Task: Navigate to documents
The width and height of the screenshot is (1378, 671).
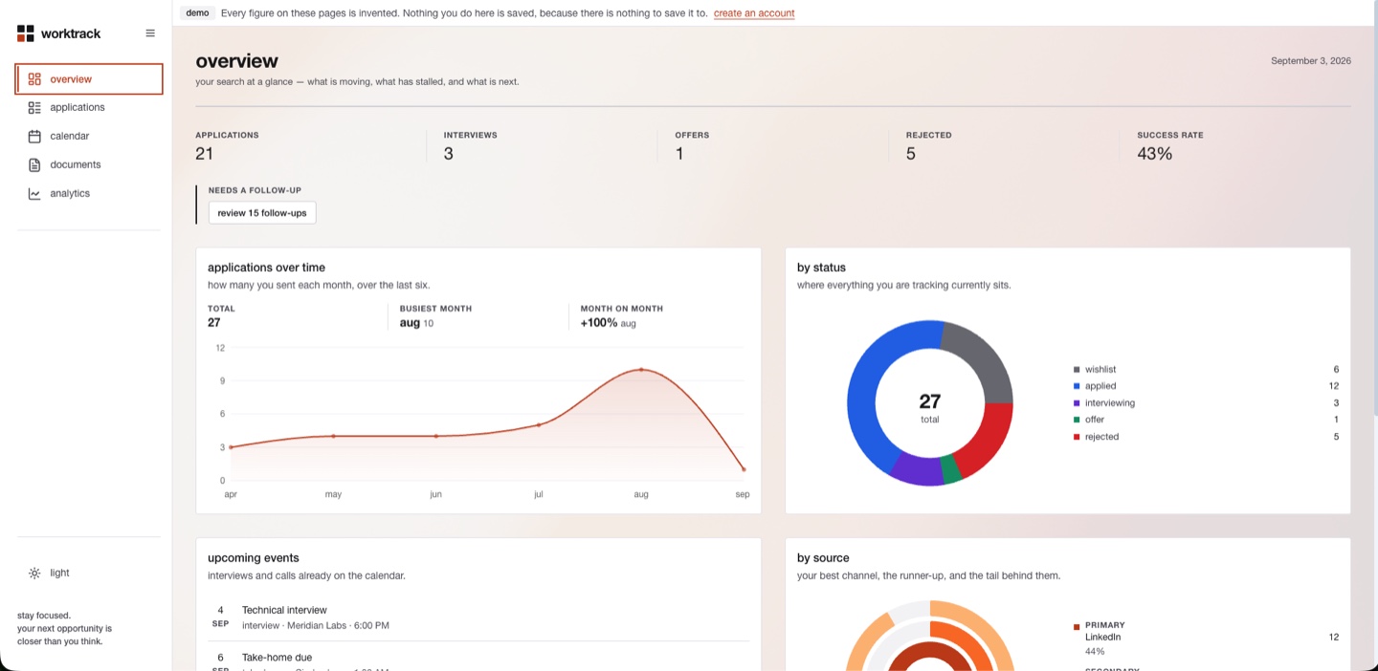Action: click(89, 165)
